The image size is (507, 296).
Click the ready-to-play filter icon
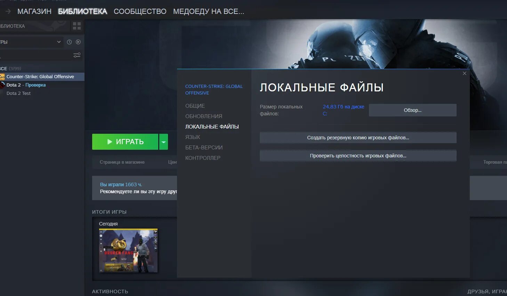pyautogui.click(x=78, y=42)
